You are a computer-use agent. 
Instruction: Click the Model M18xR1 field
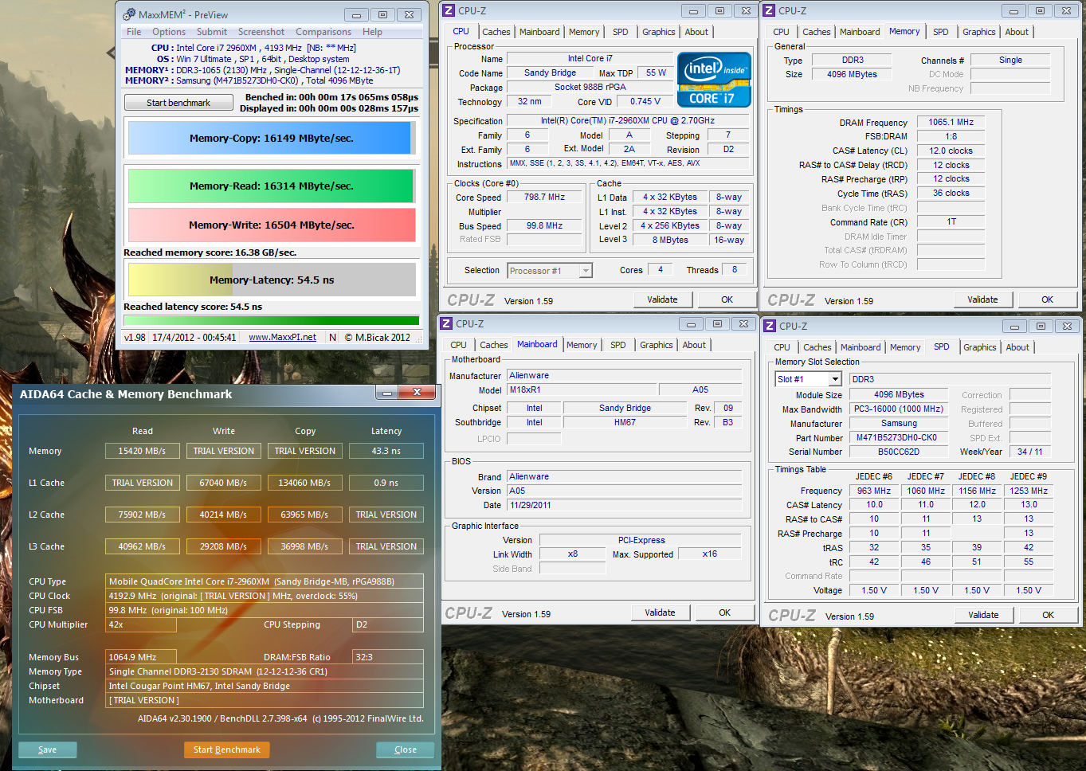tap(582, 389)
